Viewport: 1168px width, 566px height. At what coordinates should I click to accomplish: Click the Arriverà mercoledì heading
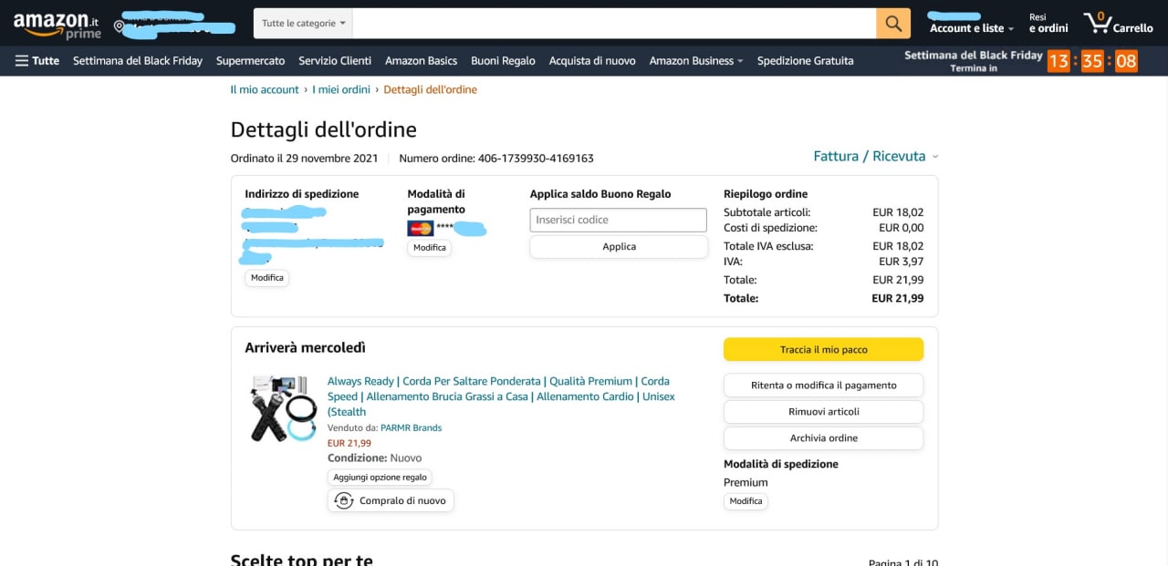[x=306, y=347]
